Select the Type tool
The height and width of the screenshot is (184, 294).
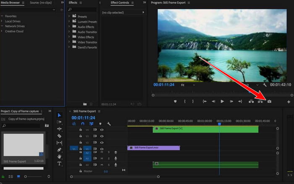[x=59, y=163]
